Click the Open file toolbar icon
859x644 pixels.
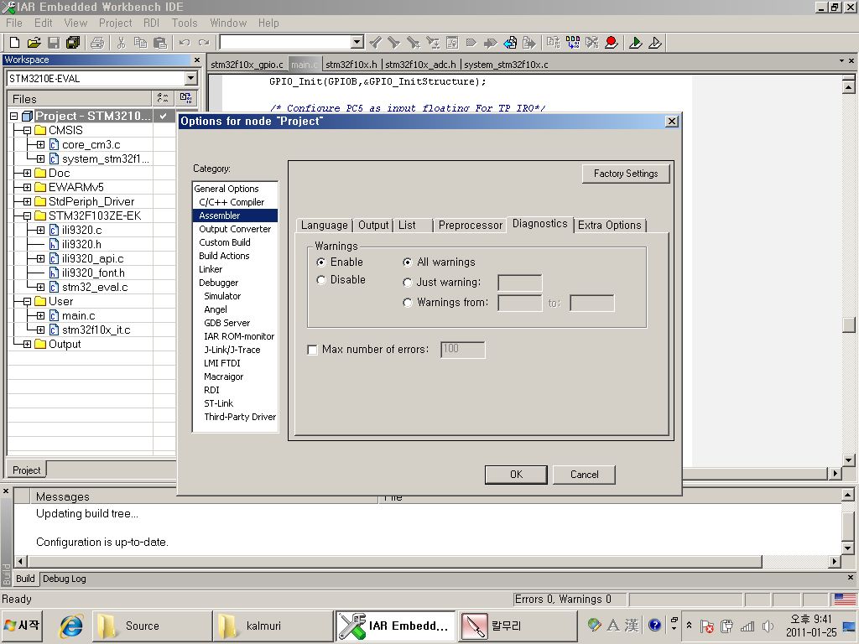34,42
